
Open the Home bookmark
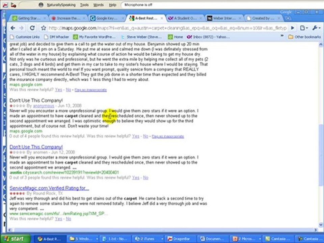coord(175,37)
